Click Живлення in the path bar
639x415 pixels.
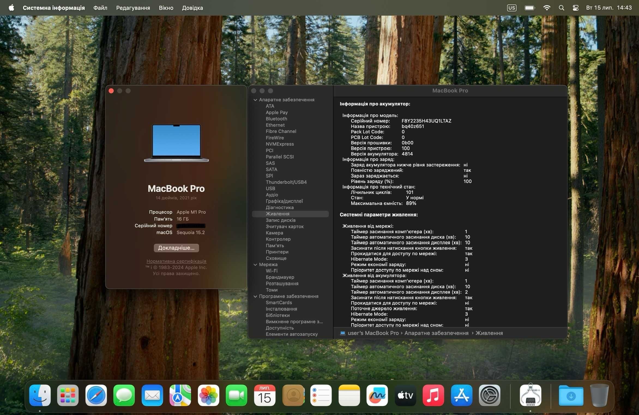489,333
